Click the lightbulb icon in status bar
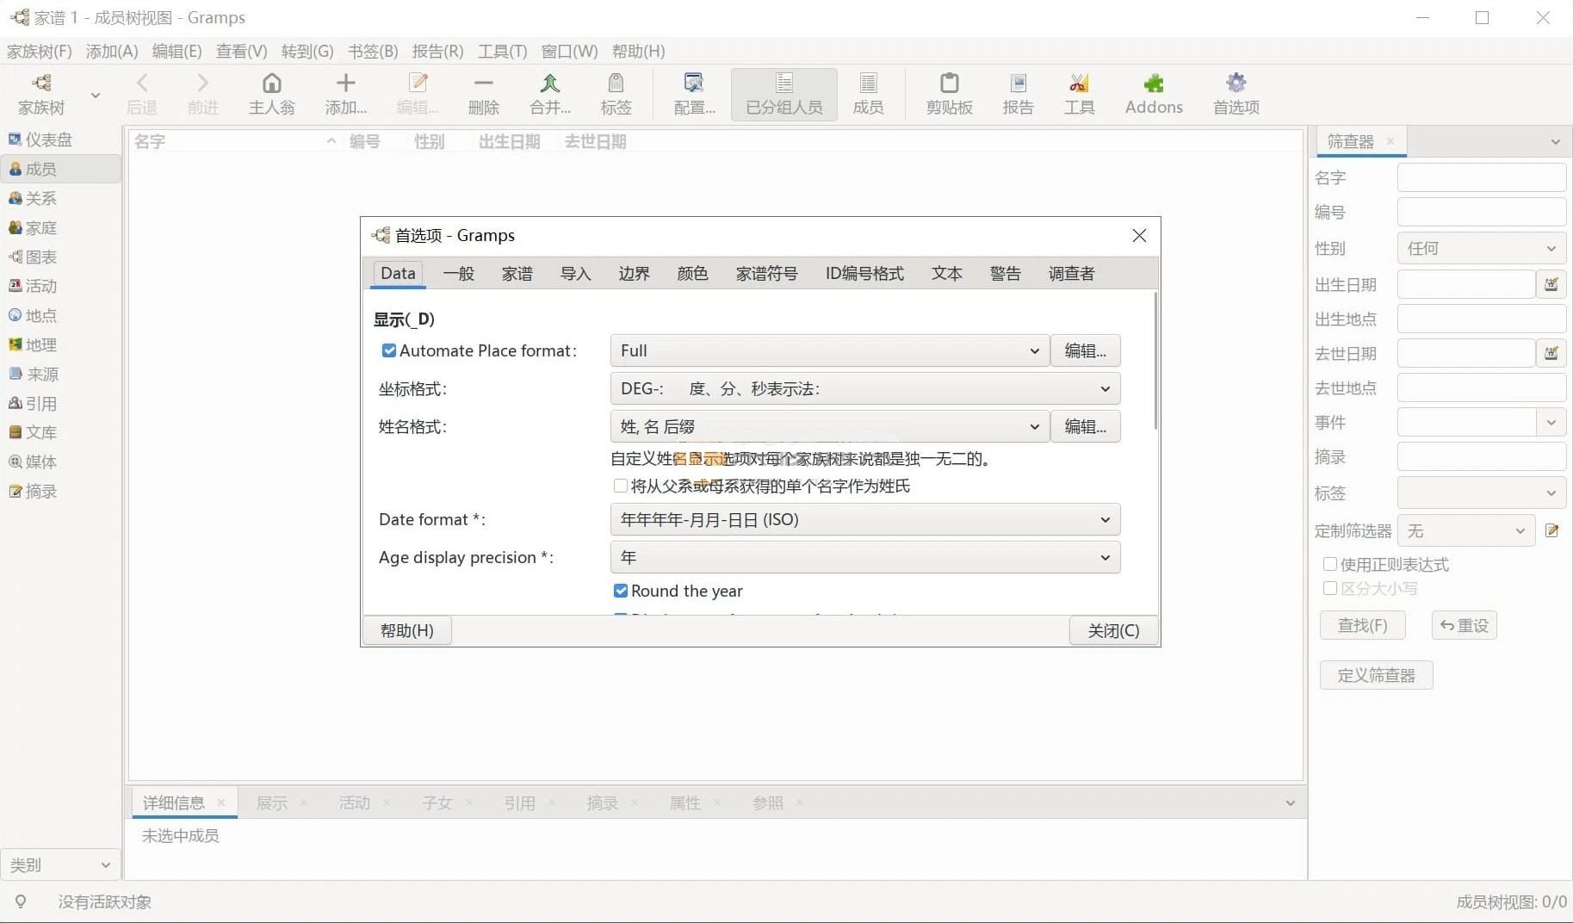Screen dimensions: 1573x923 [x=21, y=901]
